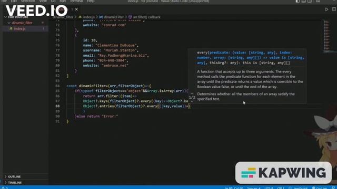Select the dinamic_filter breadcrumb segment
Image resolution: width=337 pixels, height=189 pixels.
(63, 17)
